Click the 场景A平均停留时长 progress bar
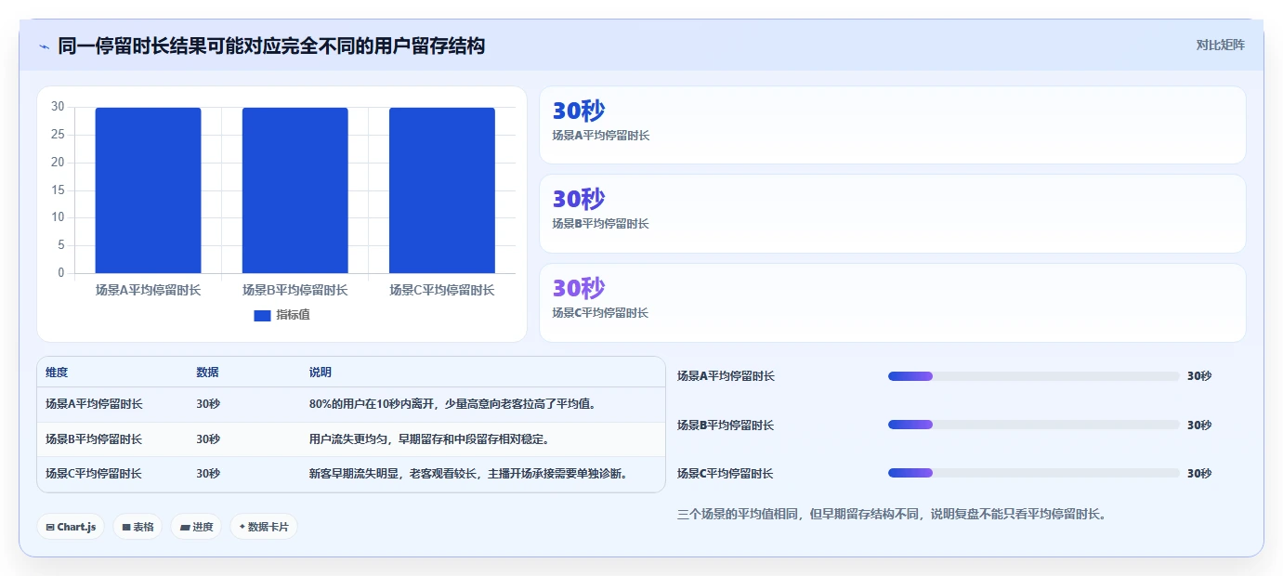 point(1033,376)
